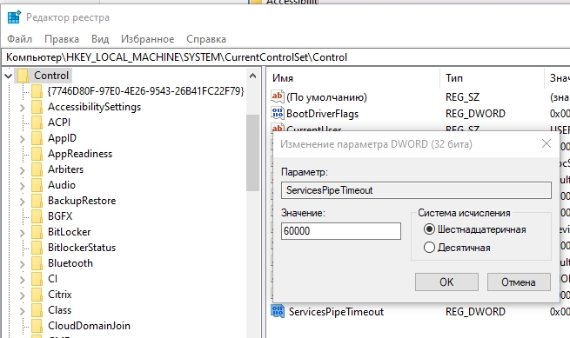Select the Шестнадцатеричная radio button
570x338 pixels.
coord(429,229)
